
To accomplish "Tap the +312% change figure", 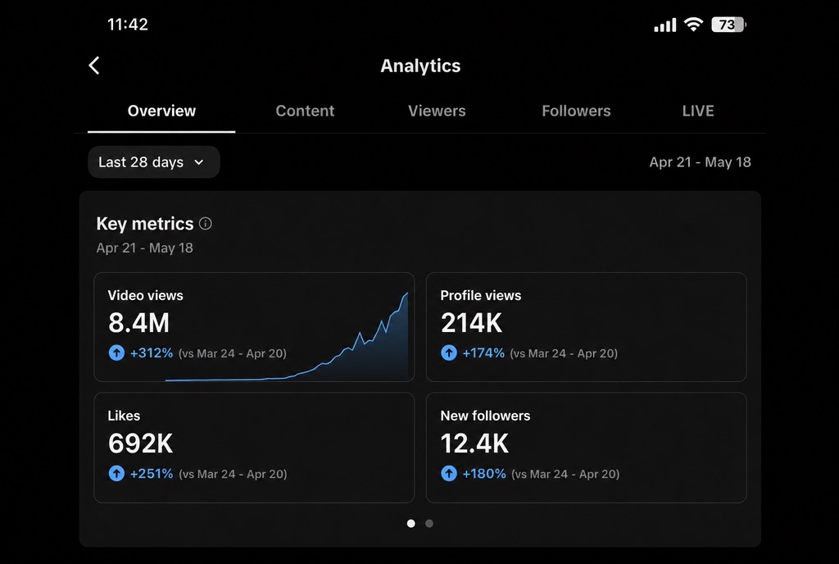I will pyautogui.click(x=152, y=353).
